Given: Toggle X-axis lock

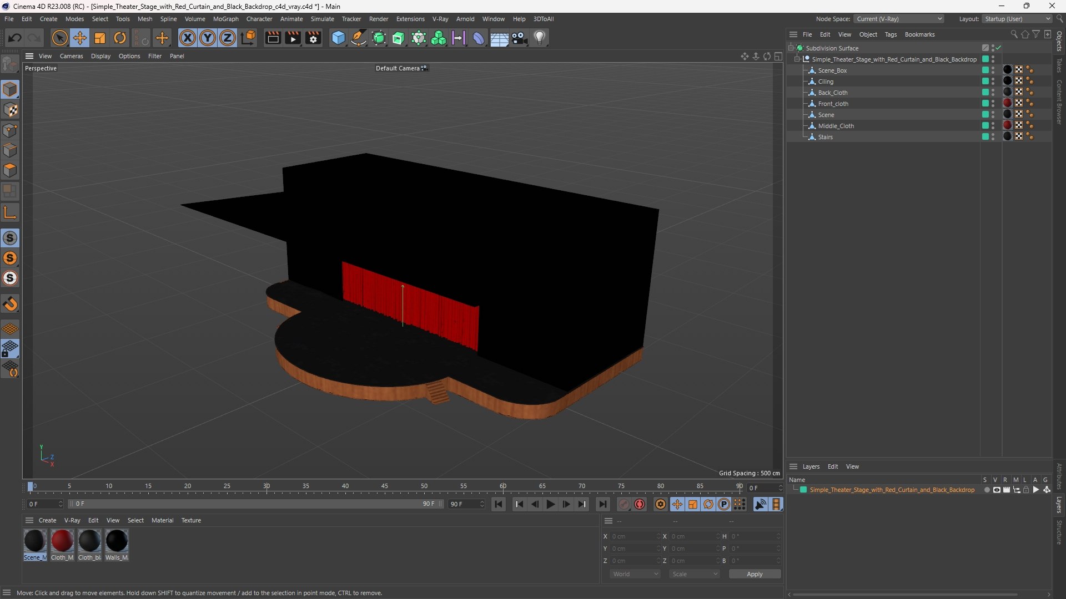Looking at the screenshot, I should click(188, 38).
